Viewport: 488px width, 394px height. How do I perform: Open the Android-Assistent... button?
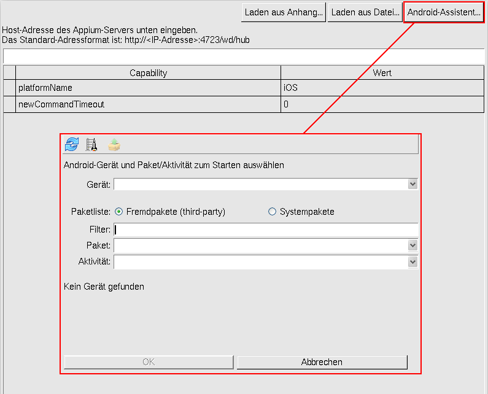pyautogui.click(x=444, y=12)
